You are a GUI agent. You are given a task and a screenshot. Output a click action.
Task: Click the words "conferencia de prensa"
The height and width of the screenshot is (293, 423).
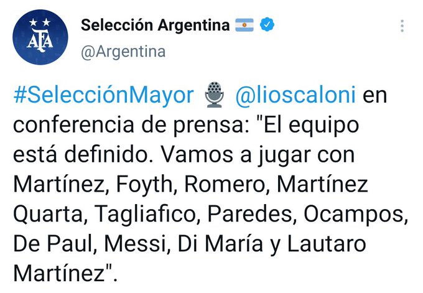pyautogui.click(x=128, y=124)
